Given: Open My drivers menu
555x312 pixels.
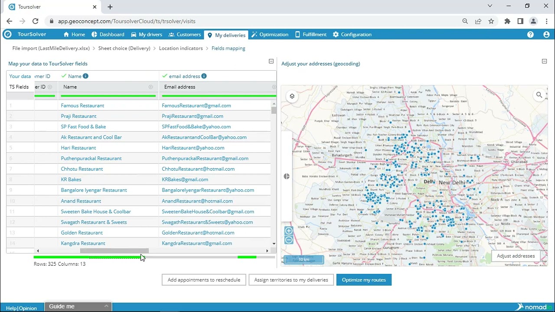Looking at the screenshot, I should click(x=146, y=35).
